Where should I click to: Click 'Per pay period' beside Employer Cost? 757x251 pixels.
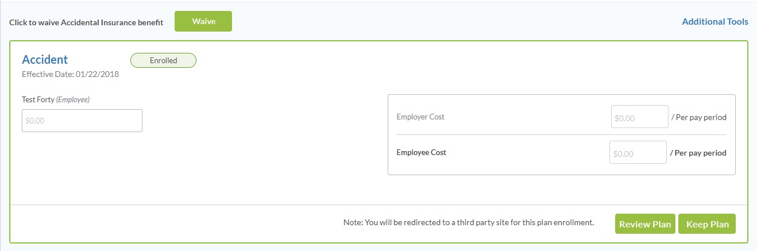[700, 117]
